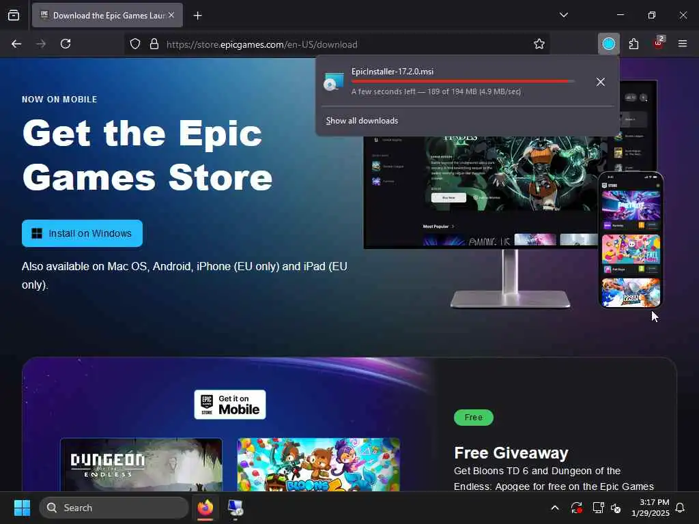Screen dimensions: 699x524
Task: Open the Firefox hamburger menu
Action: (682, 44)
